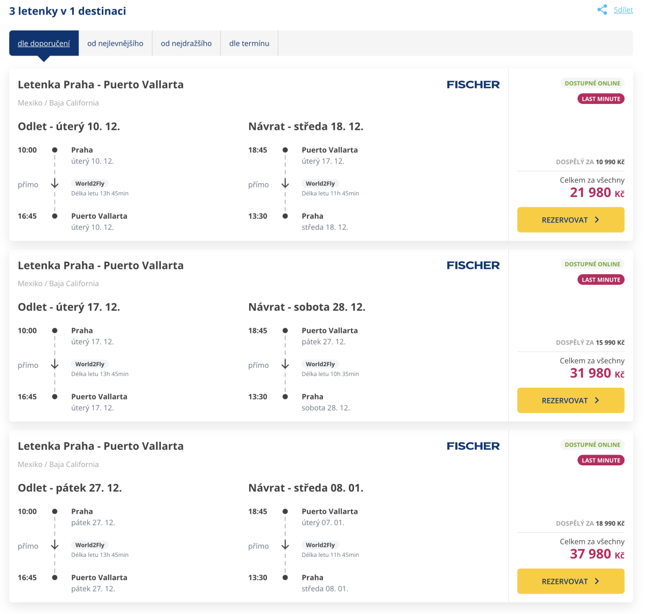Select the 'dle doporučení' sorting tab

tap(44, 43)
